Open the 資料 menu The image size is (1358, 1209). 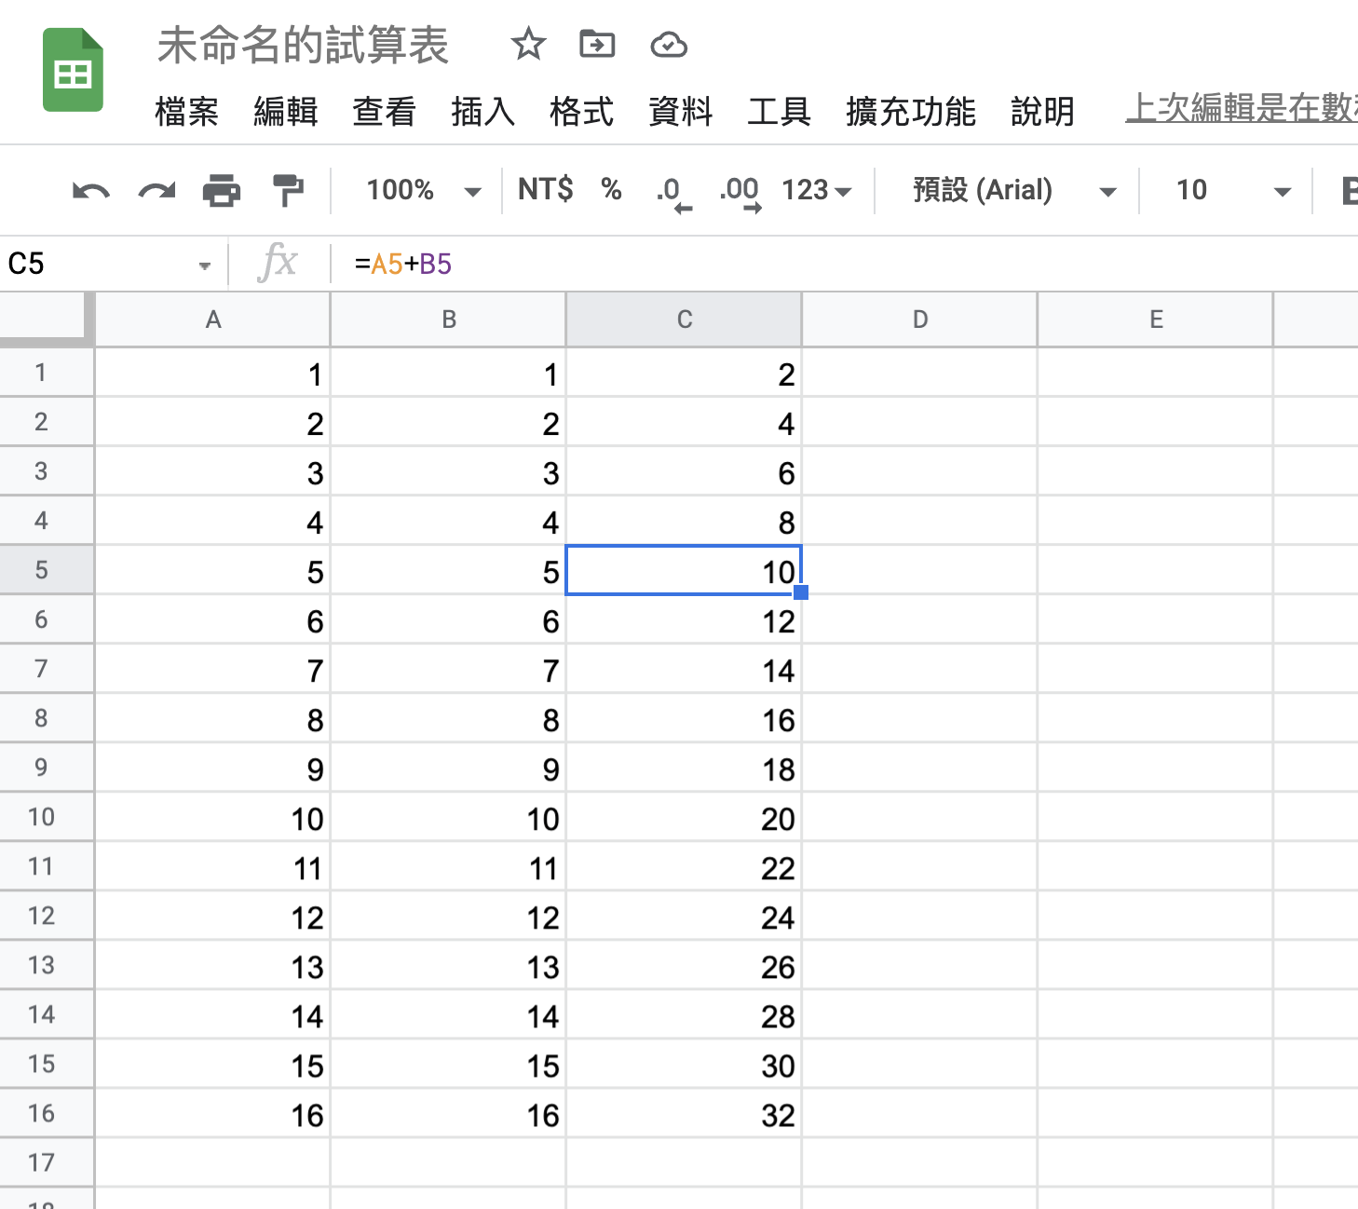[680, 112]
